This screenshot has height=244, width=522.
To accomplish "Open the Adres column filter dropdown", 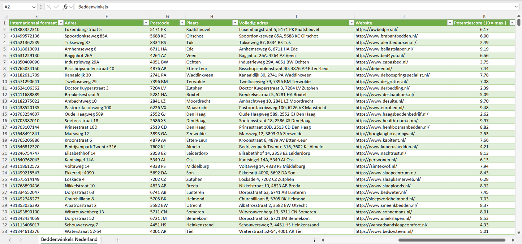I will click(x=146, y=23).
